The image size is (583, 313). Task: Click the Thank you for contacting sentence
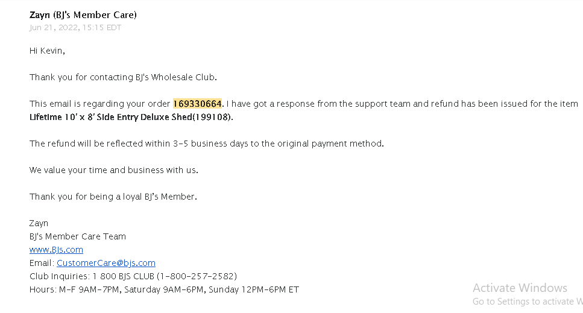click(123, 77)
